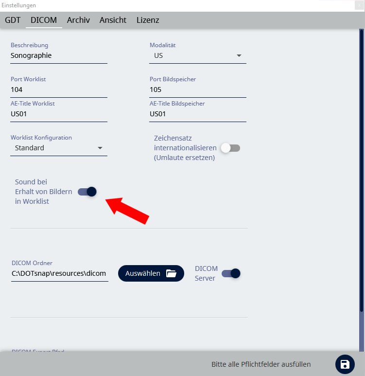Viewport: 365px width, 376px height.
Task: Select the Ansicht tab
Action: point(113,20)
